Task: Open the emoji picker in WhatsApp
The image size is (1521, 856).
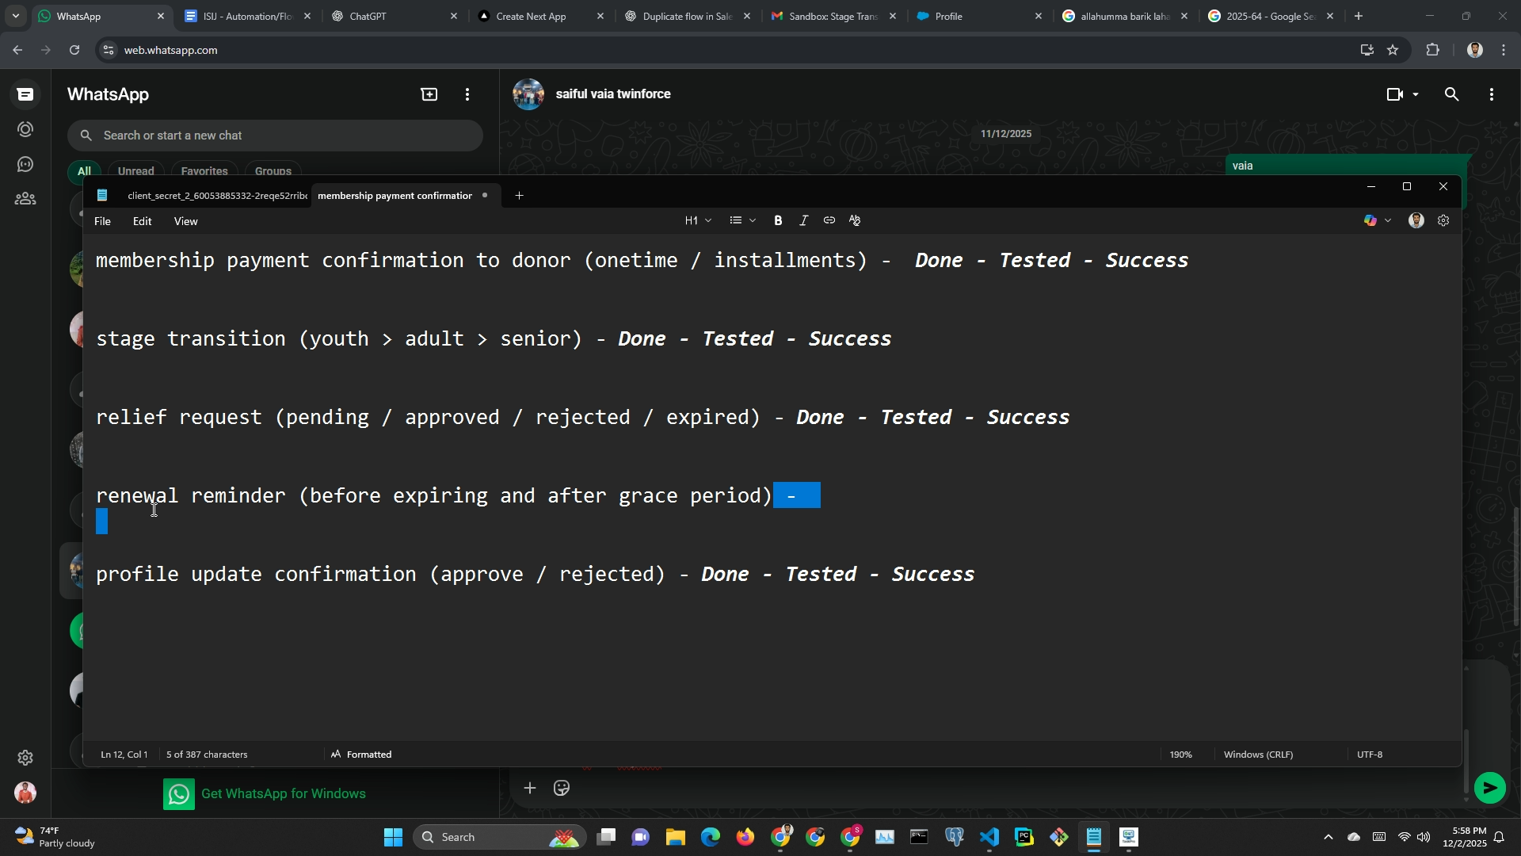Action: pyautogui.click(x=562, y=788)
